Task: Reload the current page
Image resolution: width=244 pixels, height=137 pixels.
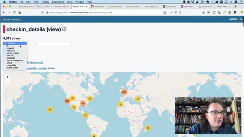Action: tap(14, 13)
